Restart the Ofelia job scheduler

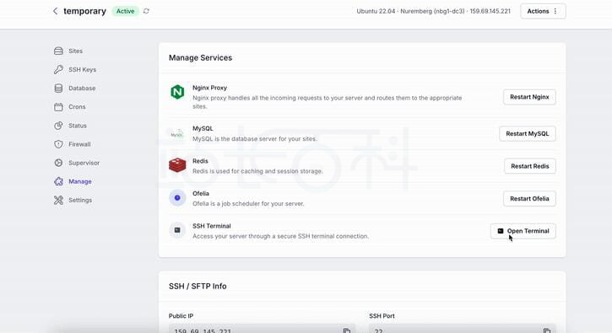529,198
